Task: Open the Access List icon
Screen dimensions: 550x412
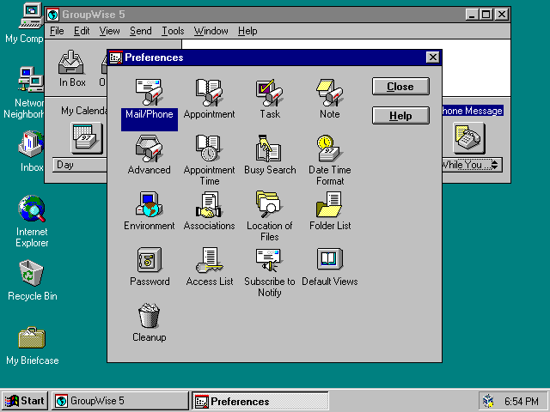Action: (209, 260)
